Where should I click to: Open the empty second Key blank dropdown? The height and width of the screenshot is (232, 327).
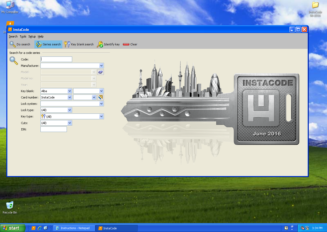pos(101,91)
